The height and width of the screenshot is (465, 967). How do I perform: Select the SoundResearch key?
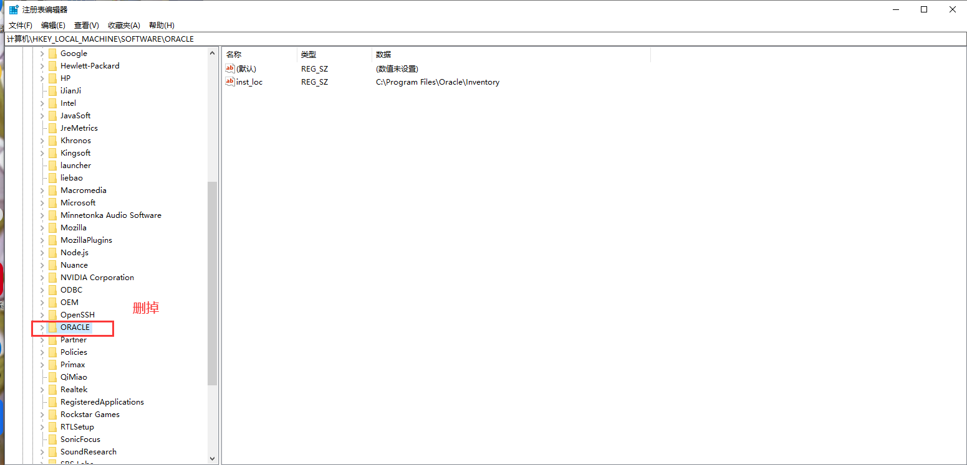[x=89, y=452]
